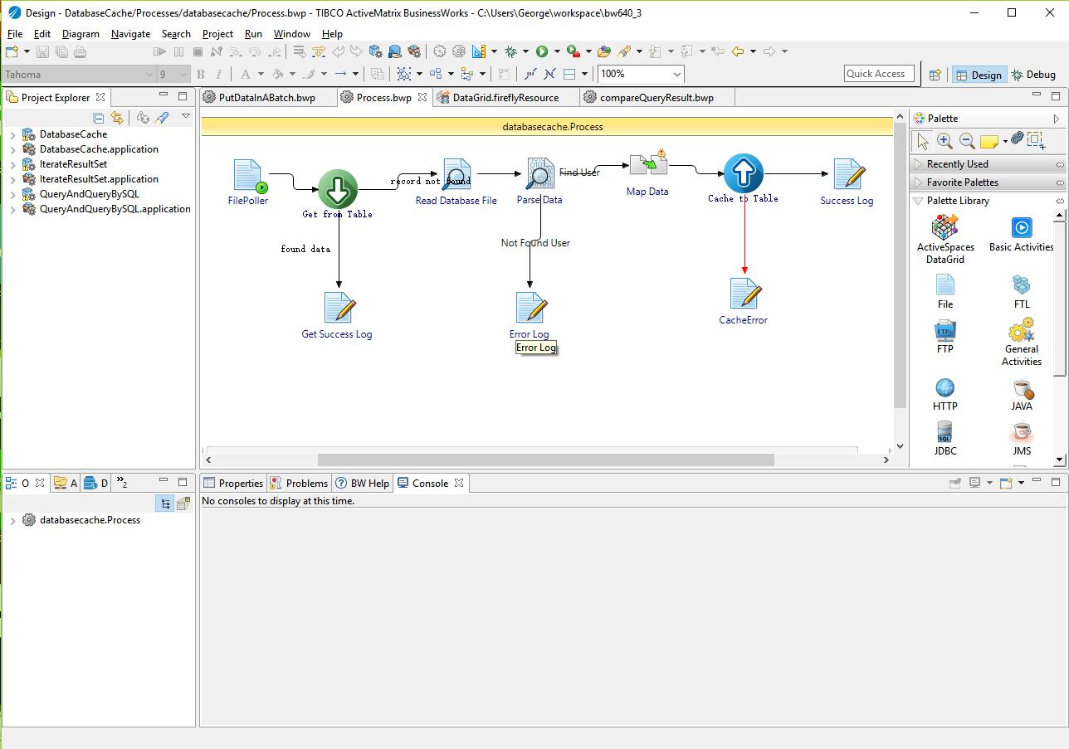
Task: Open the JDBC palette
Action: [945, 439]
